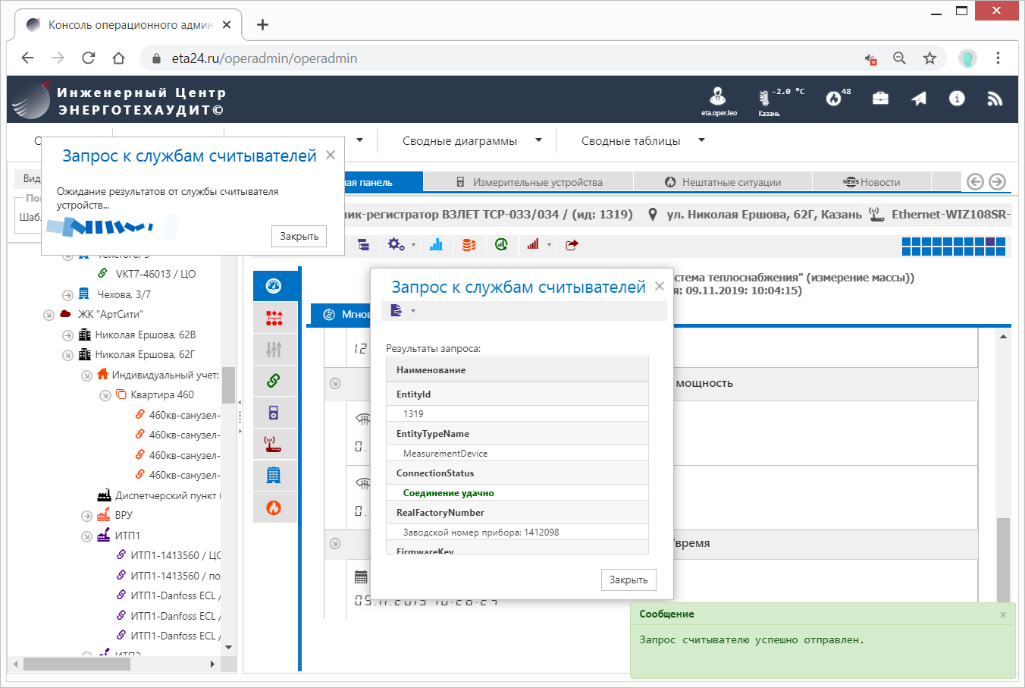Screen dimensions: 1025x688
Task: Click the orange flame sidebar icon
Action: coord(274,507)
